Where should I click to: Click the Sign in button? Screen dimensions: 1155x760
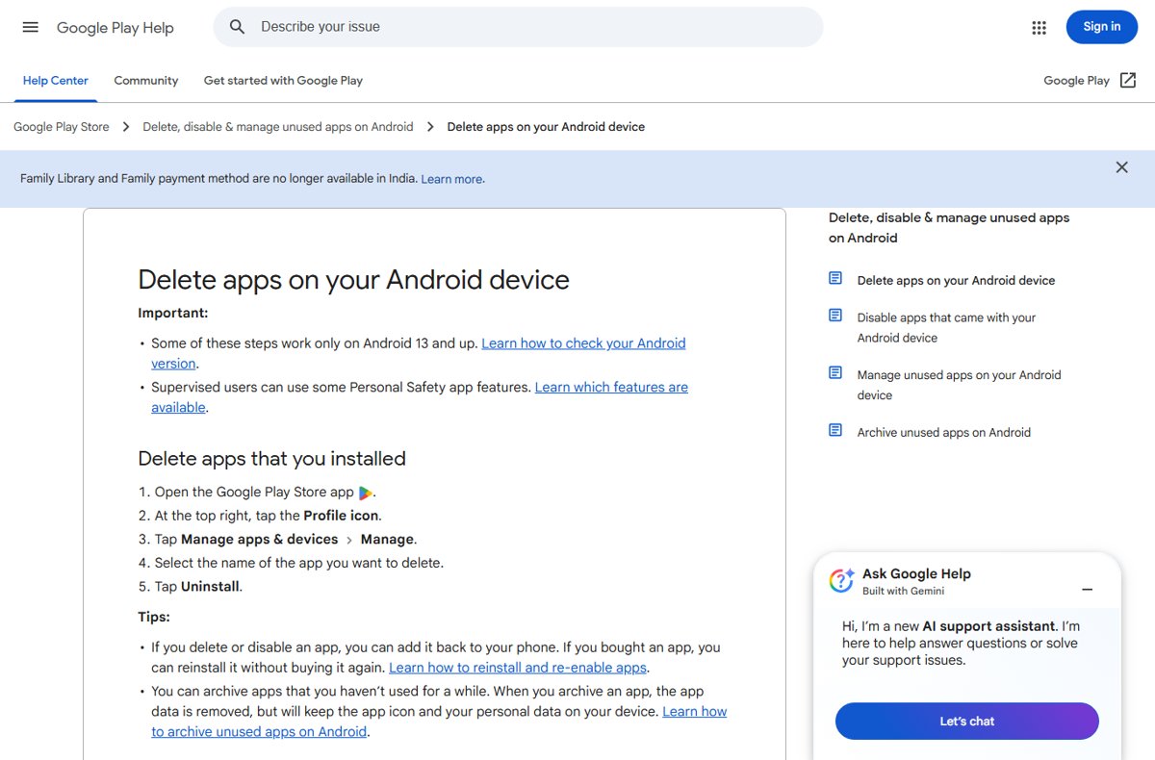pos(1102,27)
